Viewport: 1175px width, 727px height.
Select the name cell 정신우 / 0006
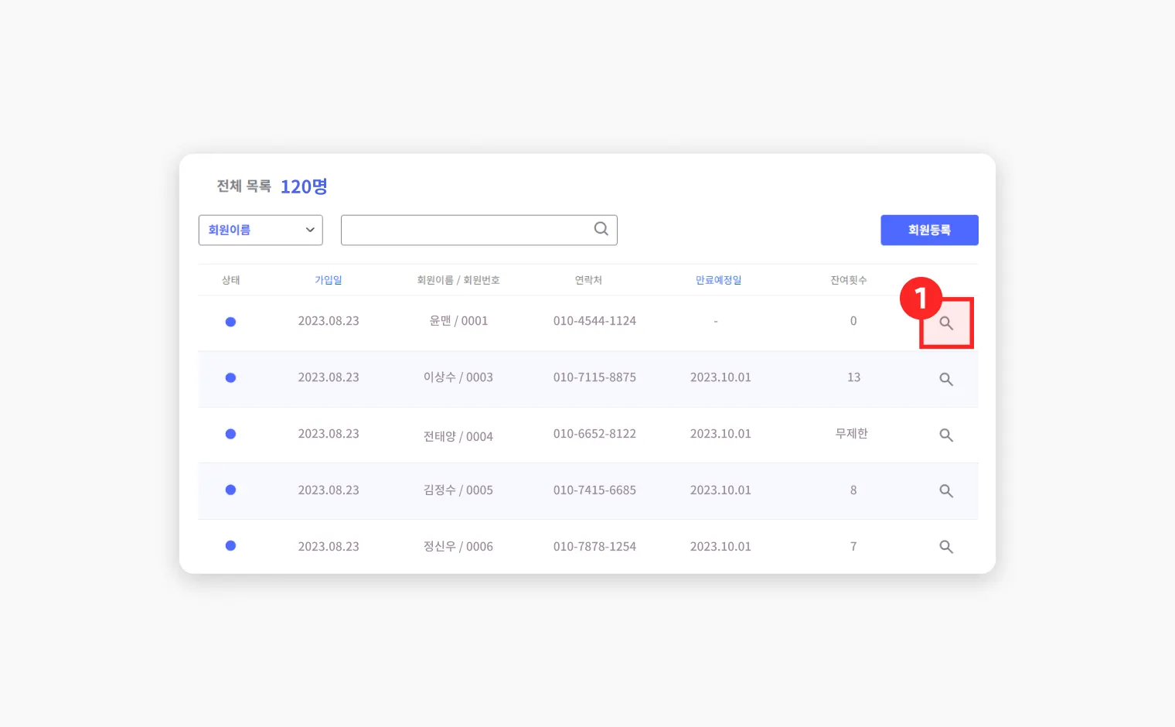458,547
